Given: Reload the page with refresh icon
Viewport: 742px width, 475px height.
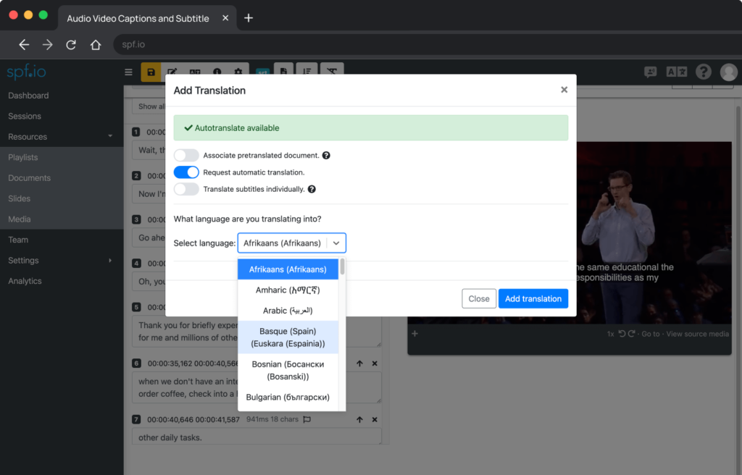Looking at the screenshot, I should [71, 45].
